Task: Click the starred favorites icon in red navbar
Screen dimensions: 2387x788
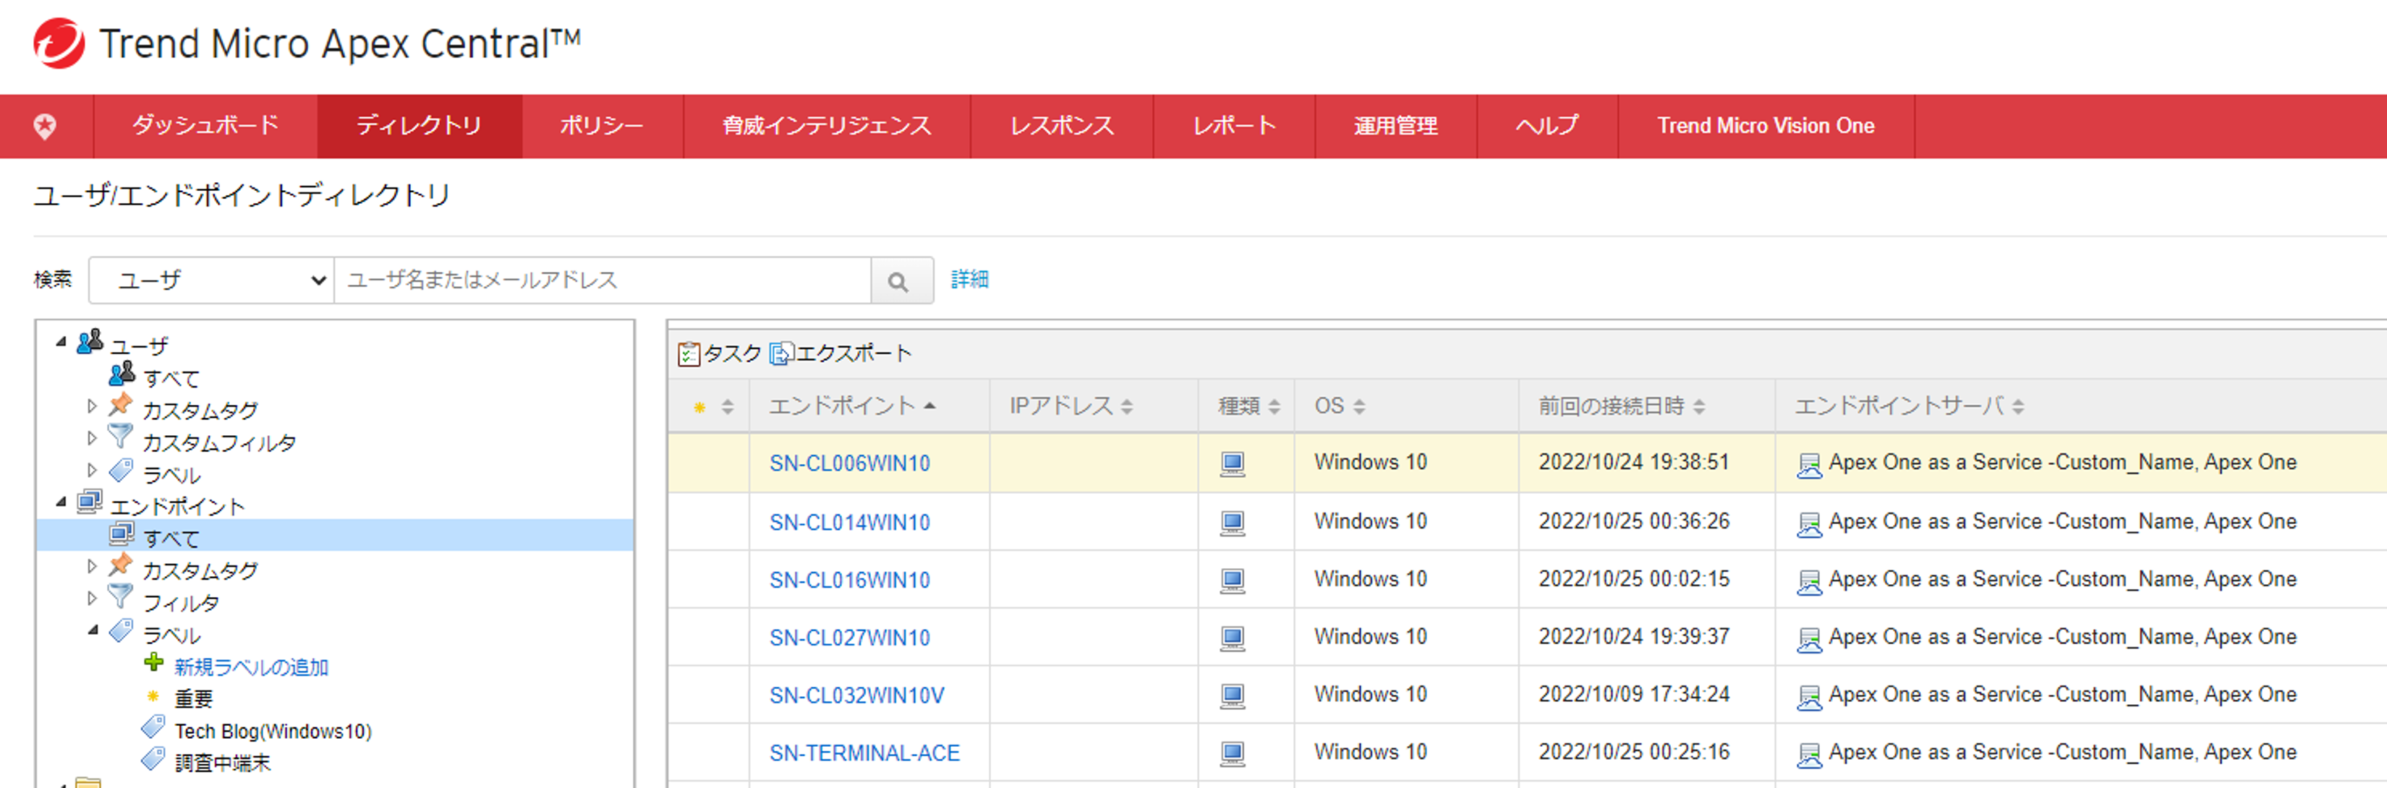Action: point(44,126)
